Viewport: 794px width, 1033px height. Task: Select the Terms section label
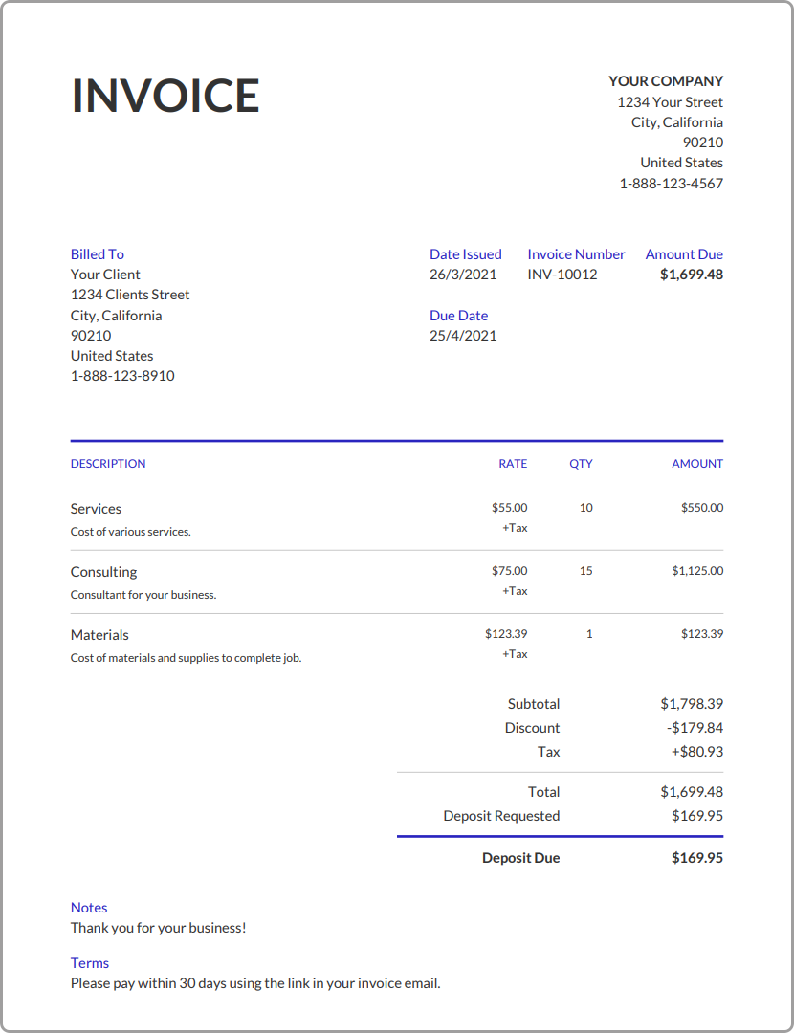click(89, 962)
